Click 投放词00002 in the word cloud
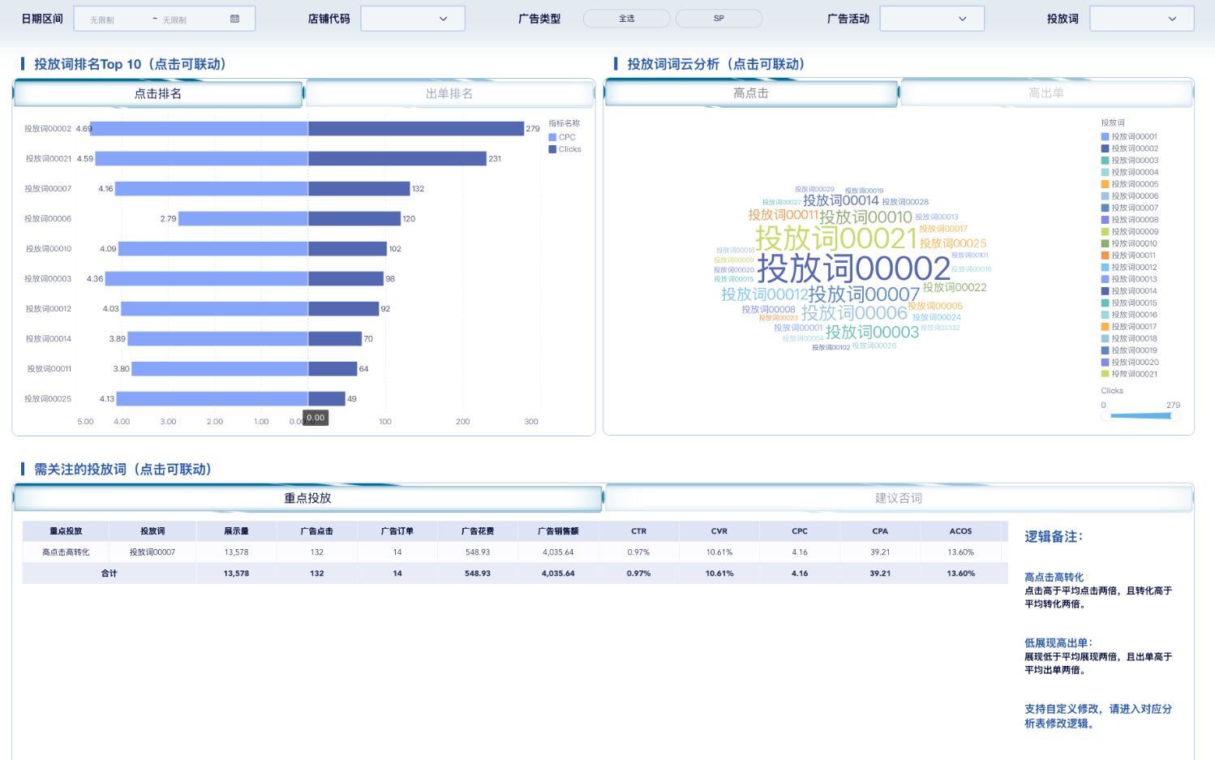 853,268
